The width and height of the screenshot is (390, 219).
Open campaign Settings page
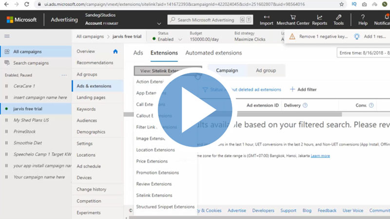[x=84, y=143]
